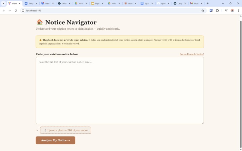The image size is (242, 151).
Task: Click the 'Notice Navigator' heading
Action: 71,22
